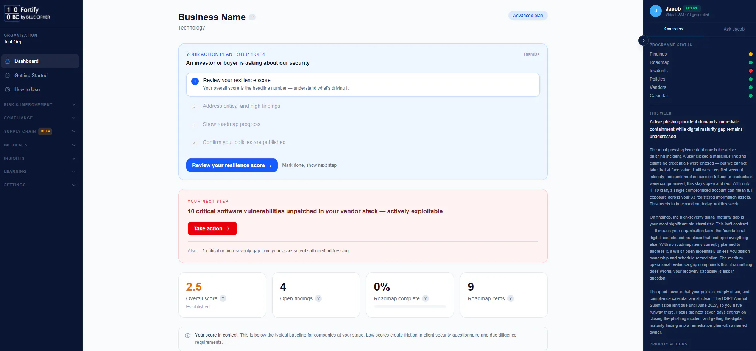Click the BETA badge in sidebar

tap(45, 131)
